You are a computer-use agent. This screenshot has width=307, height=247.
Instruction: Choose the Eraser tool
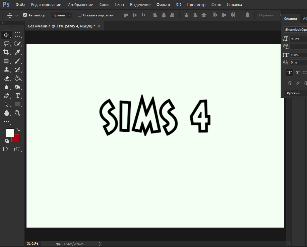[6, 78]
